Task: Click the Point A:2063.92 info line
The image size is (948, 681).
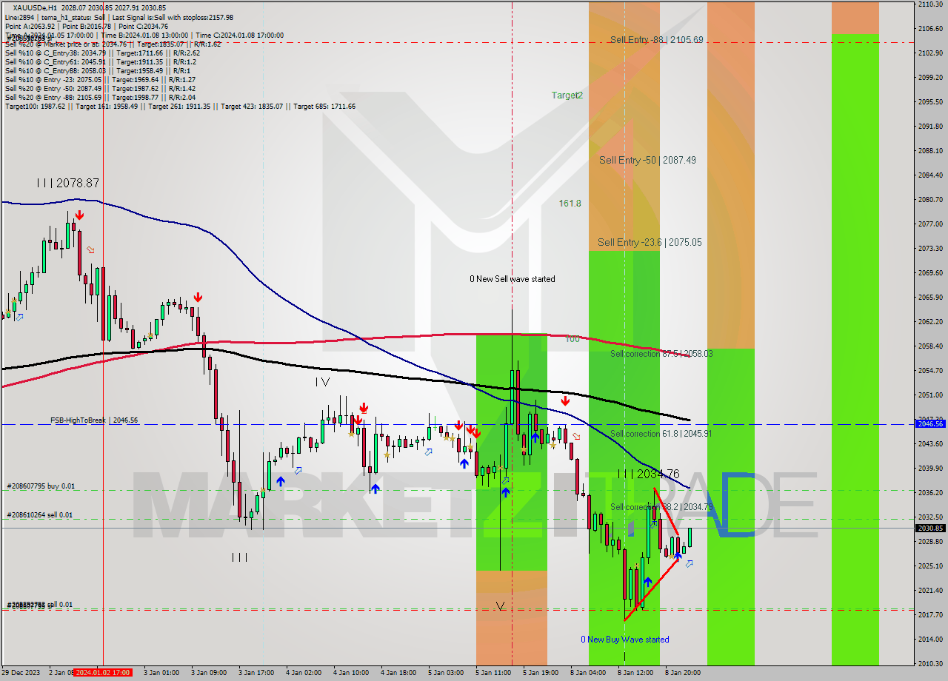Action: click(87, 26)
